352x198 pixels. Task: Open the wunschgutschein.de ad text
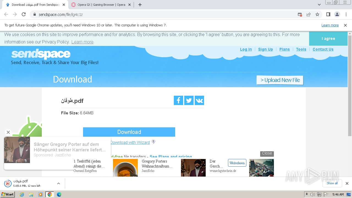(223, 171)
